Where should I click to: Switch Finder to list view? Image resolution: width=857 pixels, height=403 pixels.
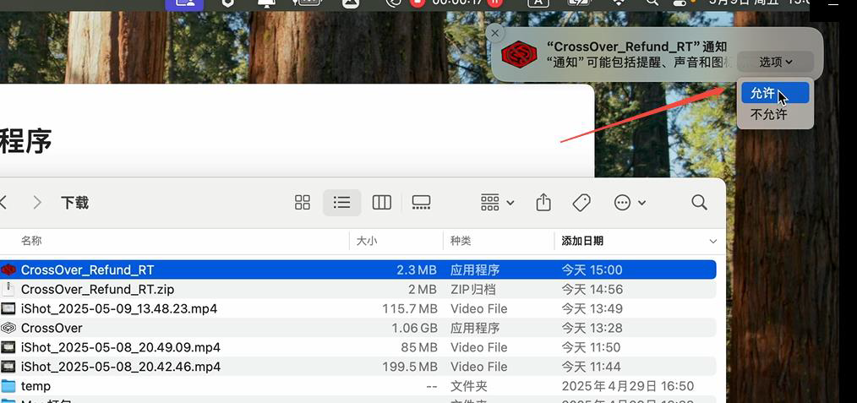pyautogui.click(x=341, y=203)
